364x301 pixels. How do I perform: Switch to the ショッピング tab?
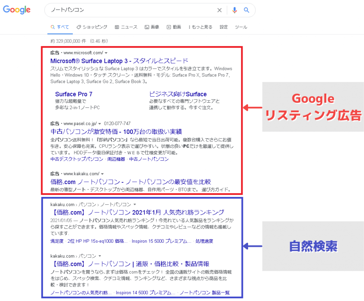[92, 27]
